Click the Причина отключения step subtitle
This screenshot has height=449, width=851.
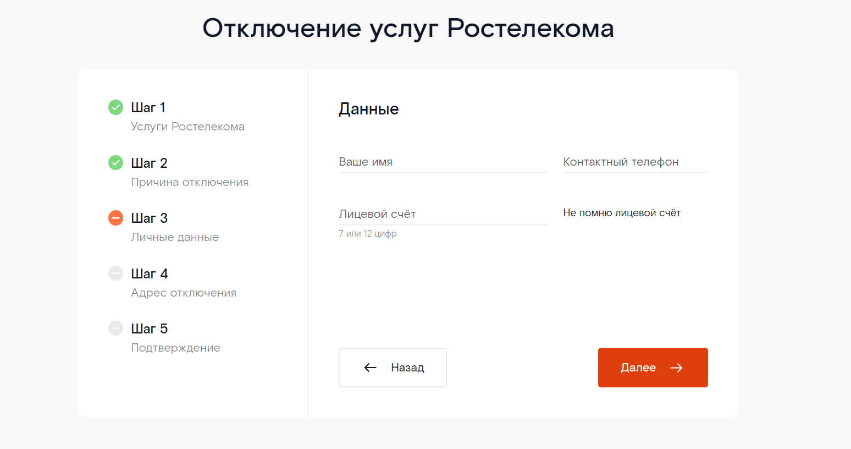pyautogui.click(x=190, y=182)
